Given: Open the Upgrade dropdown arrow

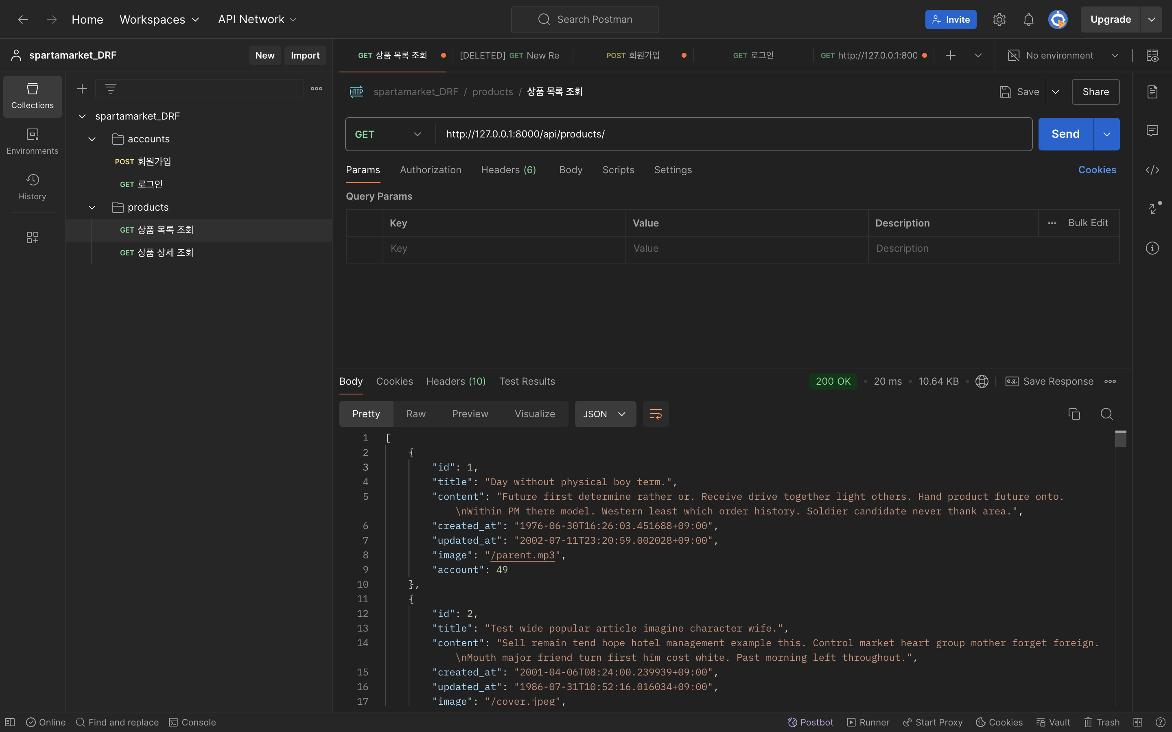Looking at the screenshot, I should pos(1151,20).
